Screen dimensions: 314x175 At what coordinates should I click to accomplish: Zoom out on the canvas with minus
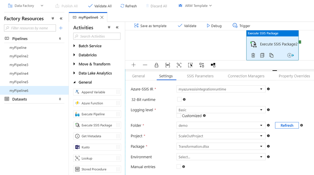click(x=145, y=65)
